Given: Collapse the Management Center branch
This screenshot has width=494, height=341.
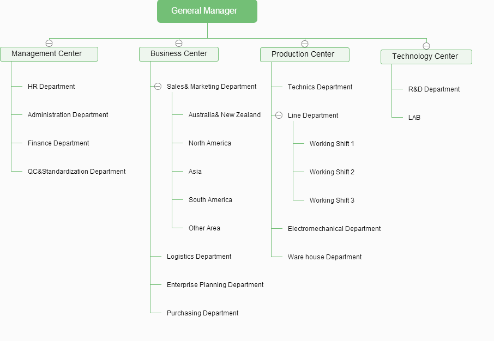Looking at the screenshot, I should [49, 43].
